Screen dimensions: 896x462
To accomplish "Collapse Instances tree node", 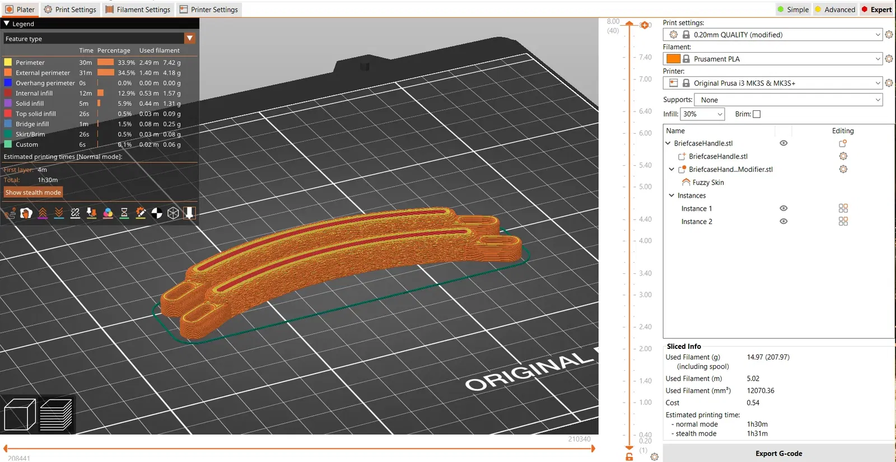I will coord(671,195).
